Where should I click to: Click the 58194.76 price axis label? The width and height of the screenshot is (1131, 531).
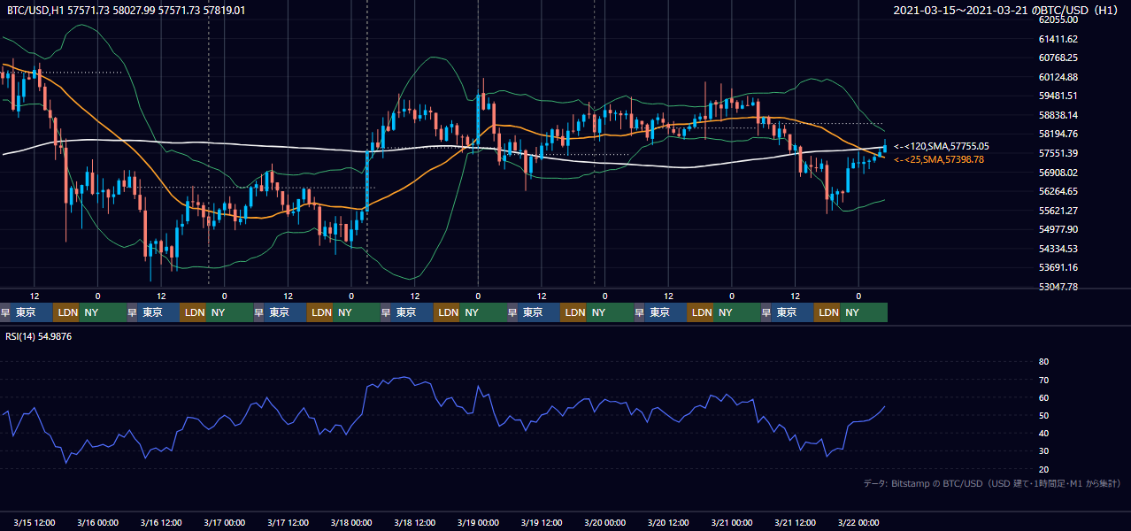pyautogui.click(x=1058, y=134)
